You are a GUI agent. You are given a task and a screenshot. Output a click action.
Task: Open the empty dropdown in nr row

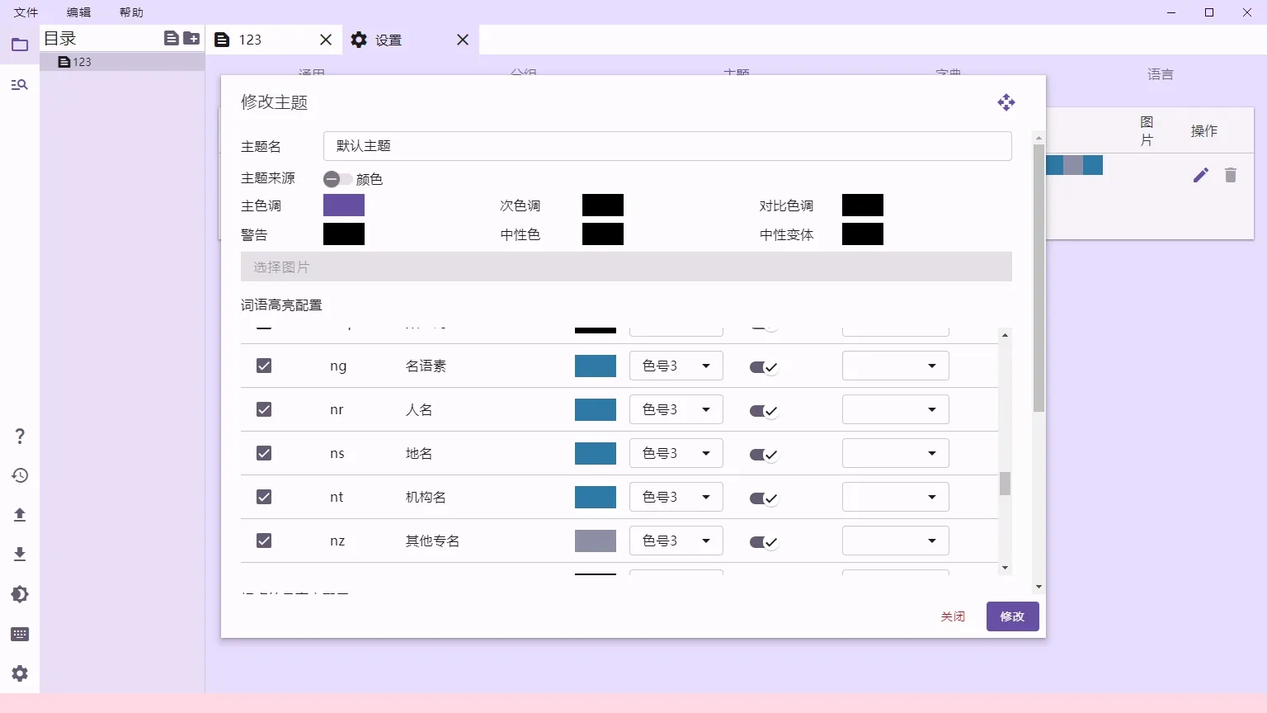(896, 409)
